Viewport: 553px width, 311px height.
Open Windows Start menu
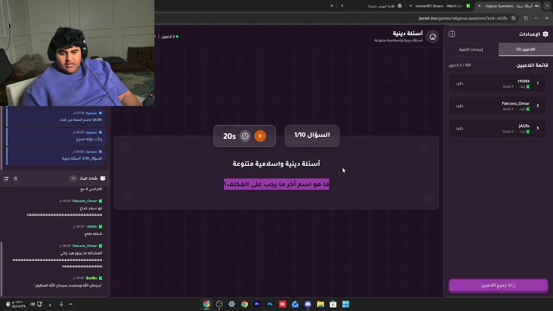346,305
